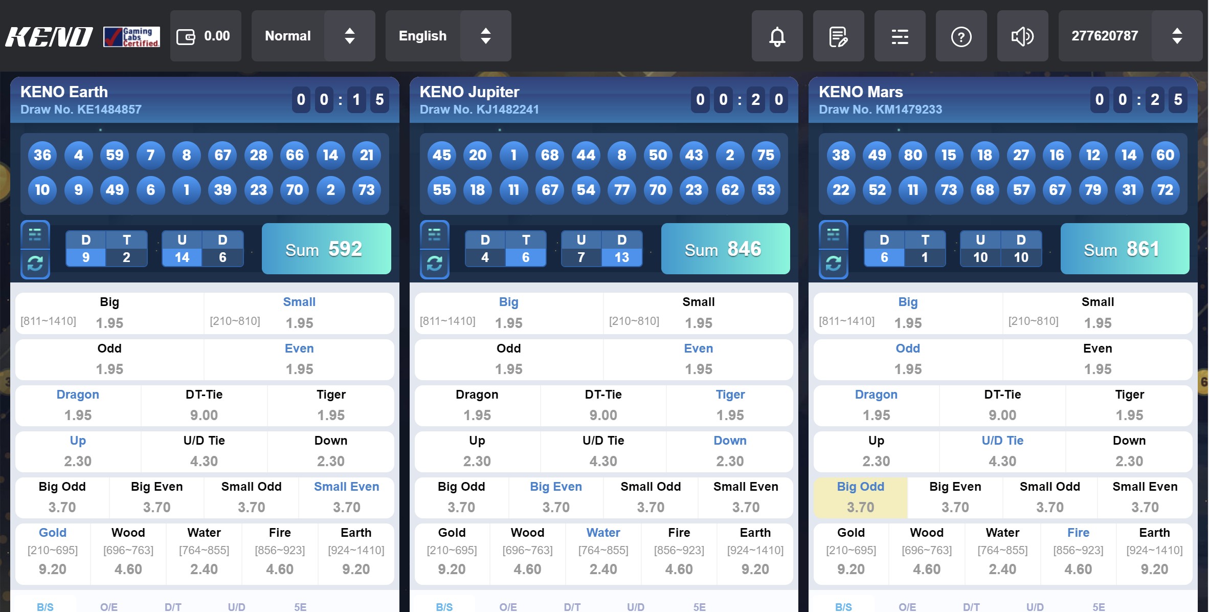Click the Draw No. KJ1482241 input field
1209x612 pixels.
pos(479,108)
